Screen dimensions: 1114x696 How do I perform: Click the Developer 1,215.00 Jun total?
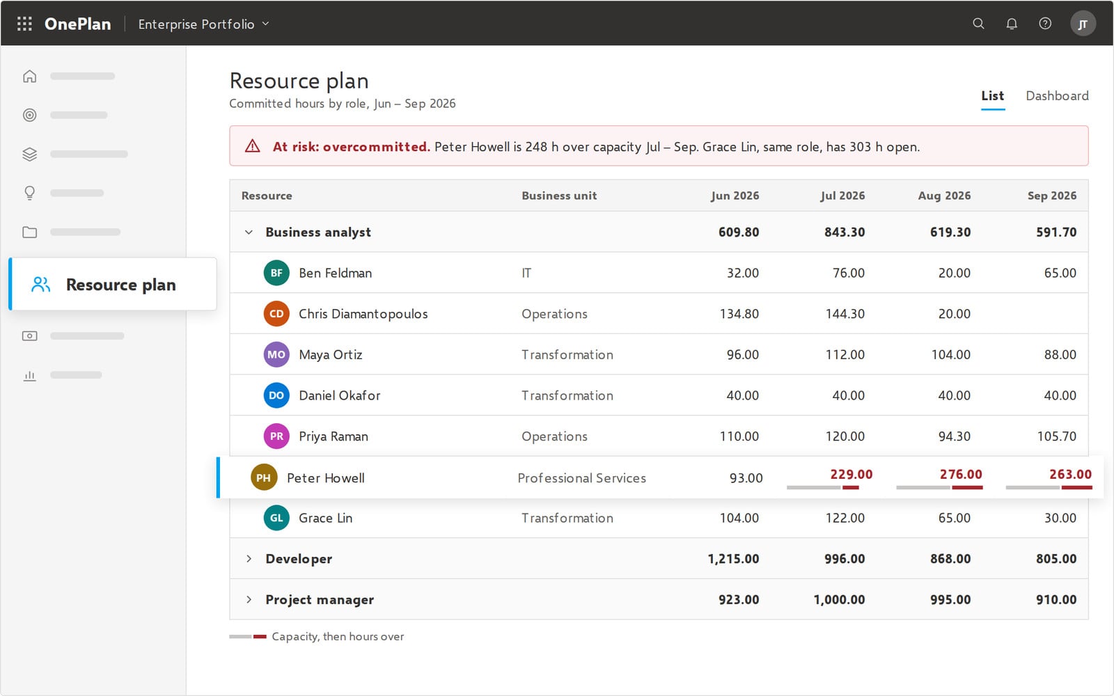733,559
